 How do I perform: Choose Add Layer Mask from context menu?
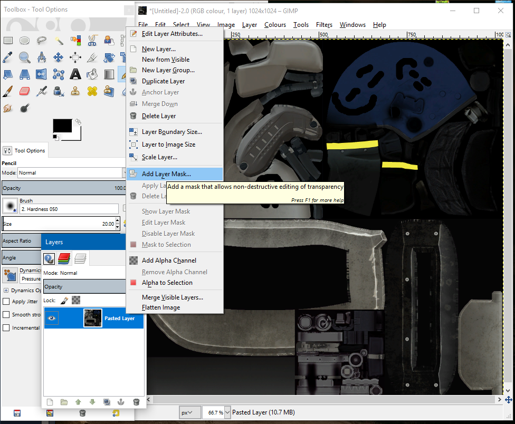175,174
